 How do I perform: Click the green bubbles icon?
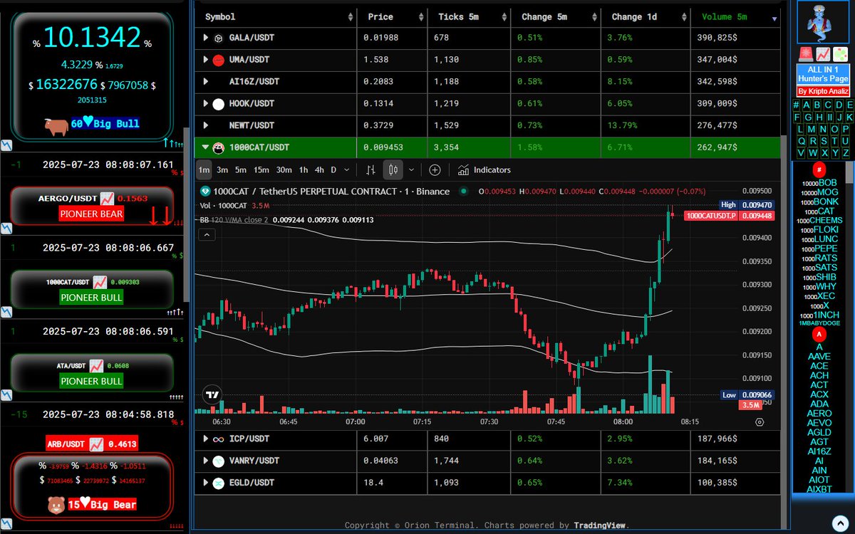click(839, 54)
